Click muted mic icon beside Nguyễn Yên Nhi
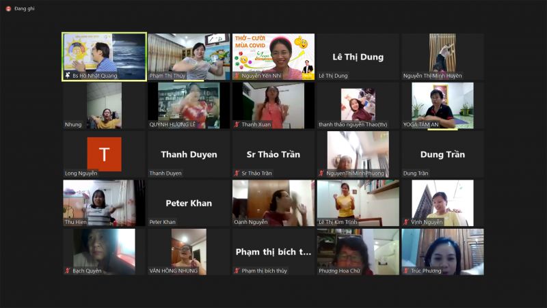 [237, 76]
